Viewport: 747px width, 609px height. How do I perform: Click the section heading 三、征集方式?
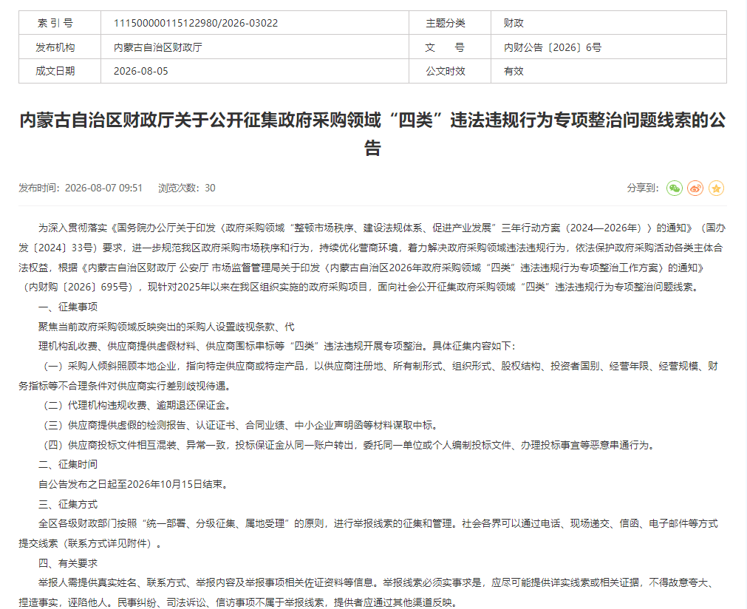pyautogui.click(x=68, y=504)
